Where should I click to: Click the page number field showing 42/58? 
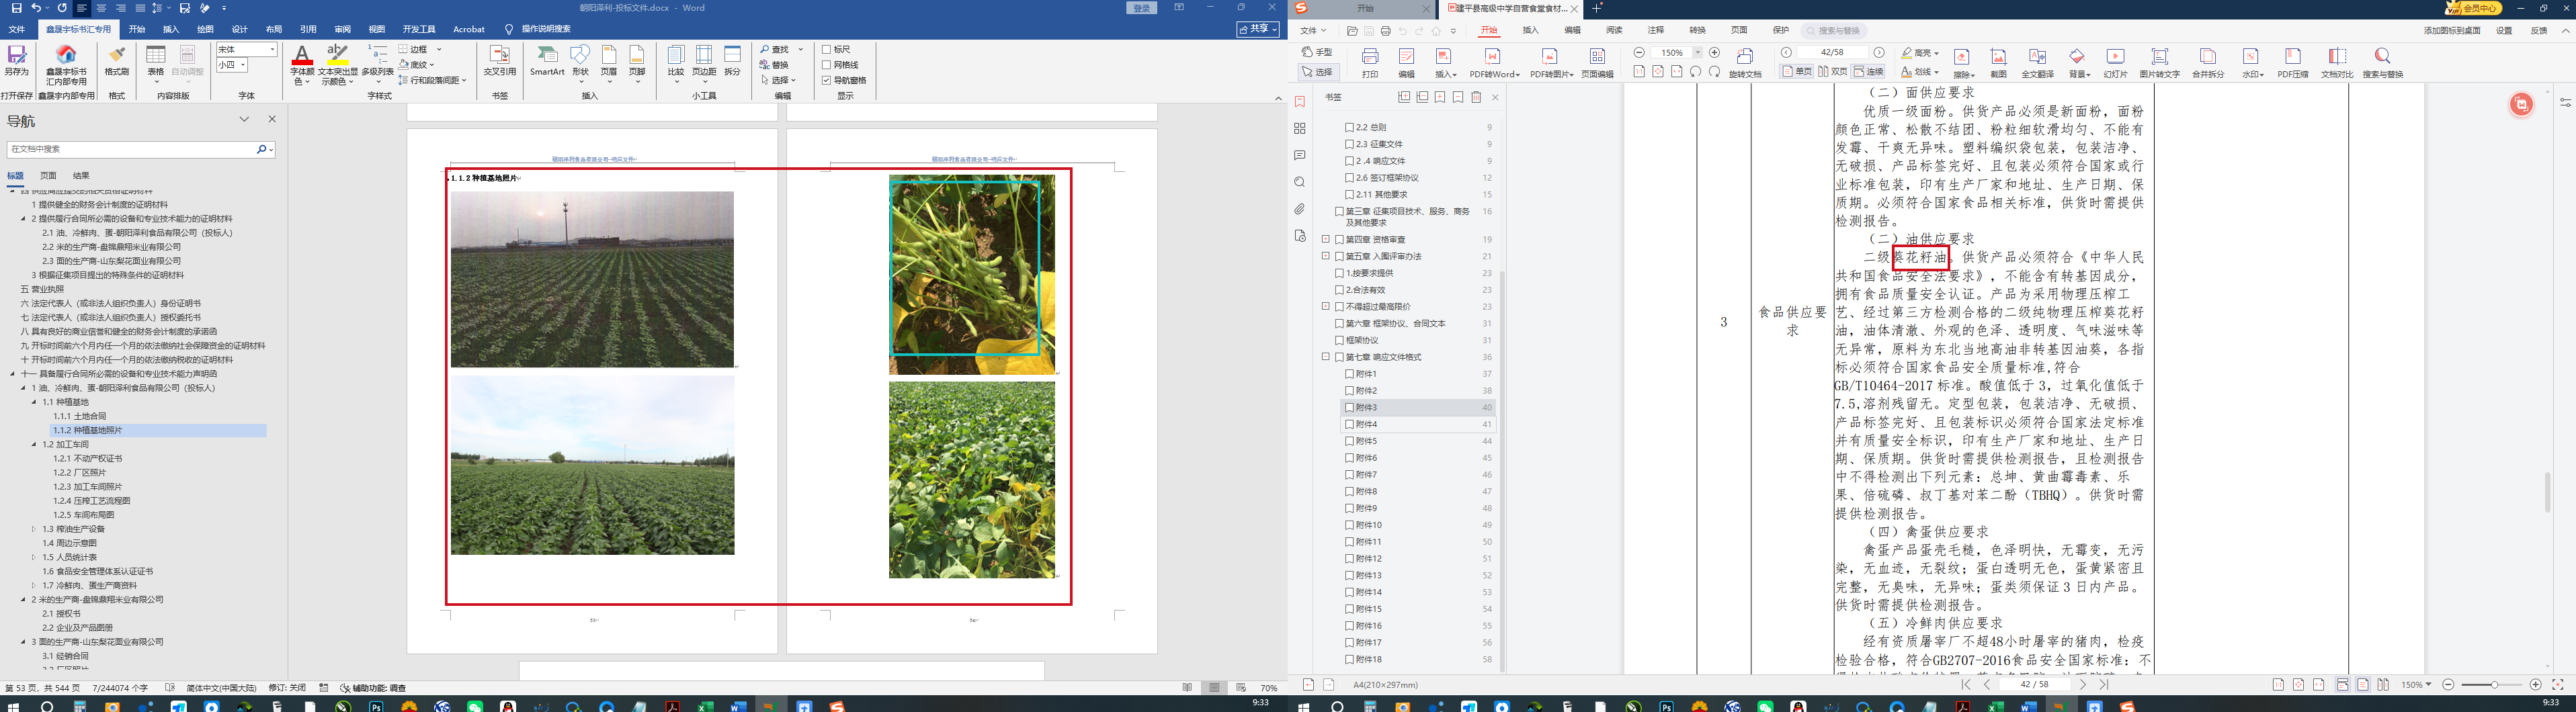click(1832, 53)
